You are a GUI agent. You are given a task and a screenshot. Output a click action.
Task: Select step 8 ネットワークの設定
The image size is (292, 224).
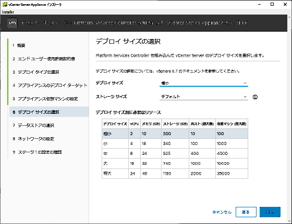click(x=33, y=139)
